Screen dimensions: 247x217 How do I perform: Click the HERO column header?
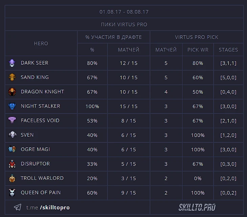tap(41, 43)
